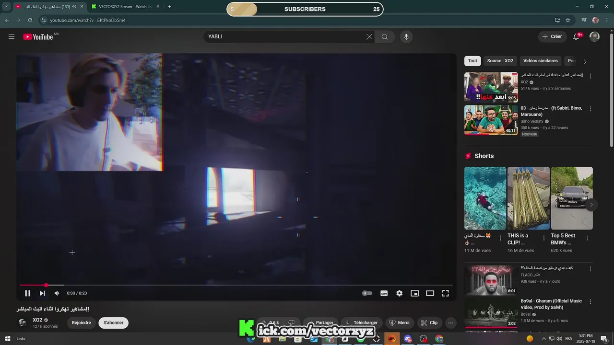Screen dimensions: 614x345
Task: Seek on the video progress bar
Action: pyautogui.click(x=236, y=285)
